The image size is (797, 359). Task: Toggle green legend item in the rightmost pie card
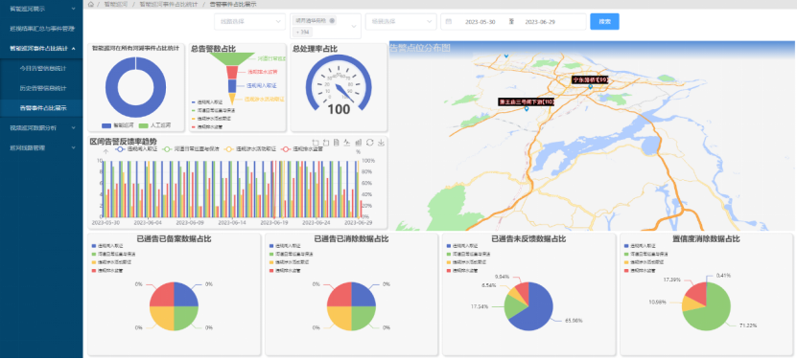[x=647, y=254]
